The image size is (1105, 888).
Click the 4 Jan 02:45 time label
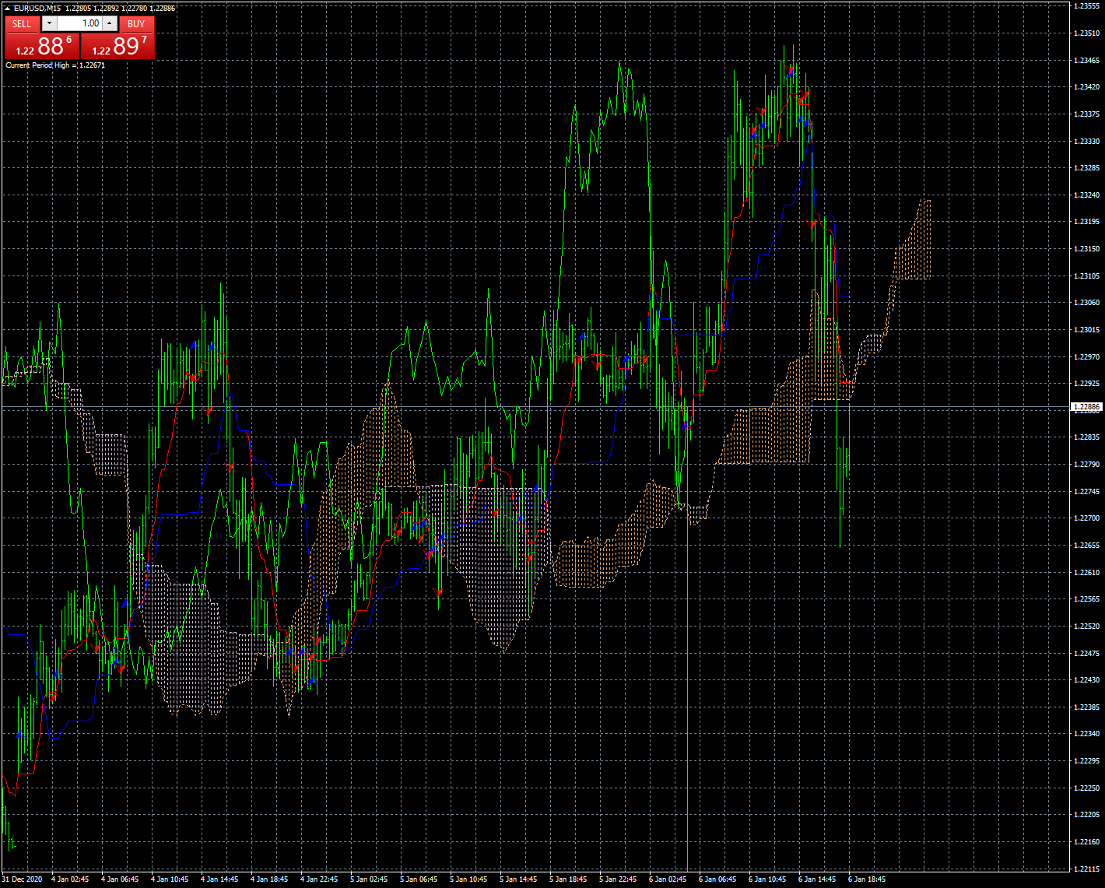tap(70, 879)
